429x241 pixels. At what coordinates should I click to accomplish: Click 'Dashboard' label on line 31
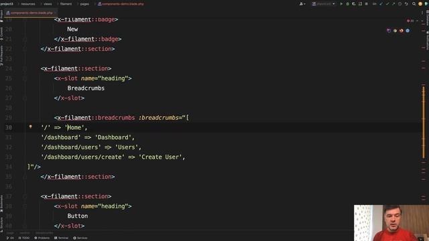pyautogui.click(x=113, y=137)
